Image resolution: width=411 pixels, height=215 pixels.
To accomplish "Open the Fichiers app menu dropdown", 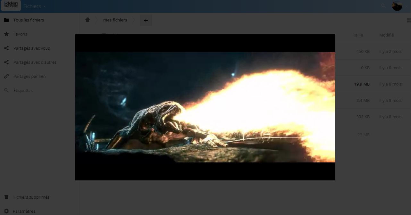I will 35,6.
